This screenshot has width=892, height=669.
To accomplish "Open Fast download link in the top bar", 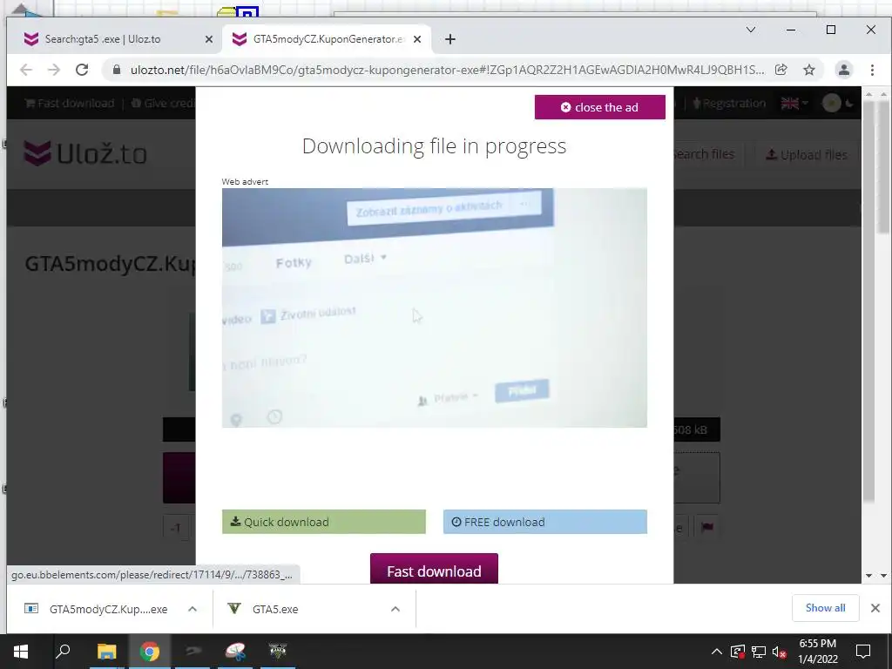I will [x=70, y=103].
